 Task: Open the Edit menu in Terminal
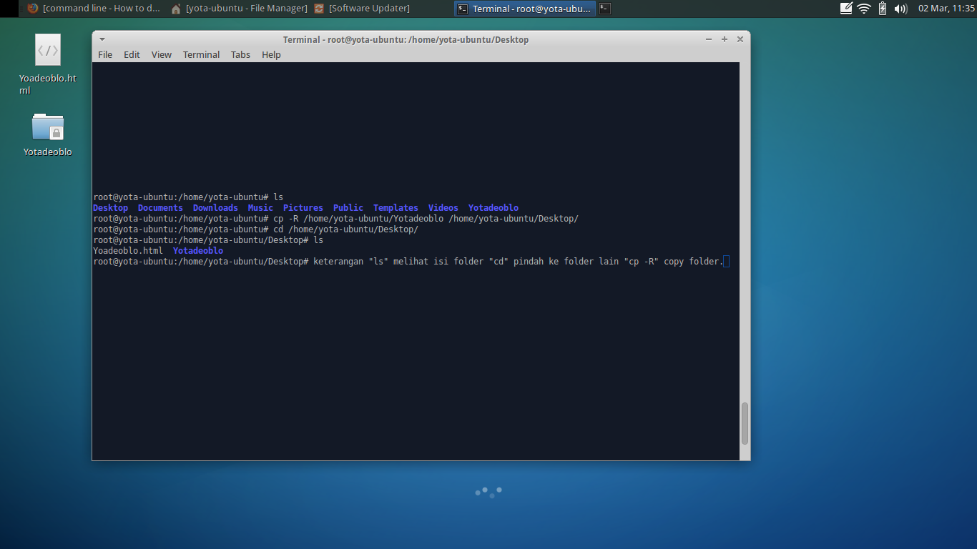(132, 54)
